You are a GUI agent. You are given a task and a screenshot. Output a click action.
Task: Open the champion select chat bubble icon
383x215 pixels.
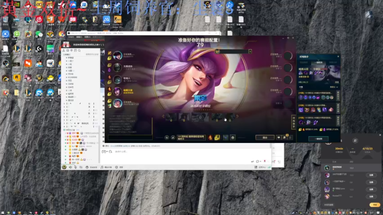point(279,138)
